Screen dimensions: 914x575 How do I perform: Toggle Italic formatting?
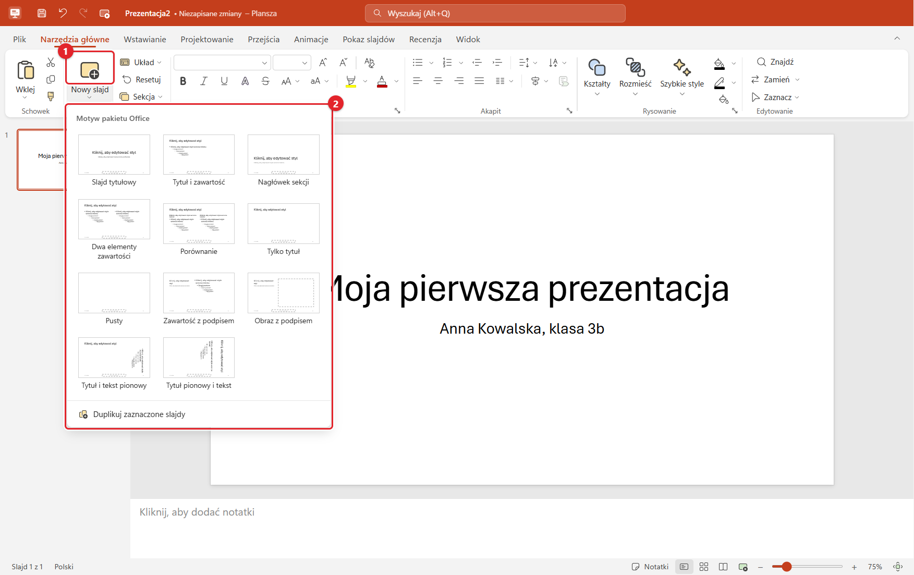click(x=204, y=81)
